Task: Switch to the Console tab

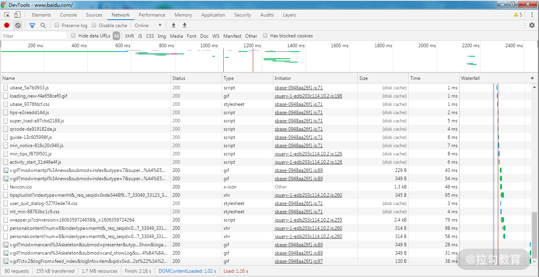Action: click(69, 15)
